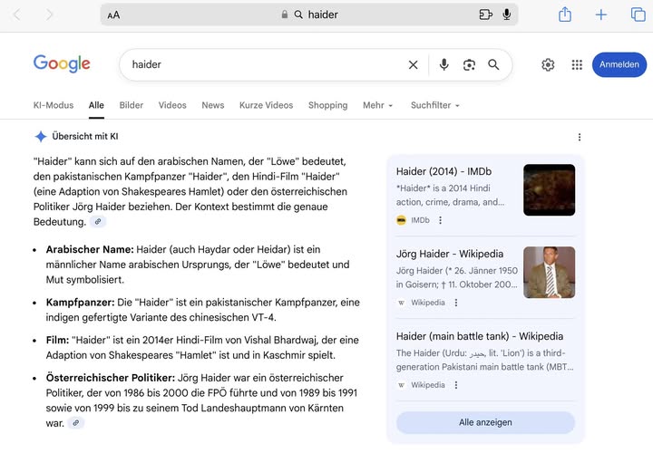Select the 'Kampfpanzer:' bullet heading
Viewport: 653px width, 453px height.
(80, 303)
